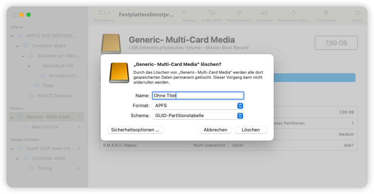Viewport: 374px width, 194px height.
Task: Collapse Generic- Multi-Card sidebar item
Action: click(x=12, y=117)
